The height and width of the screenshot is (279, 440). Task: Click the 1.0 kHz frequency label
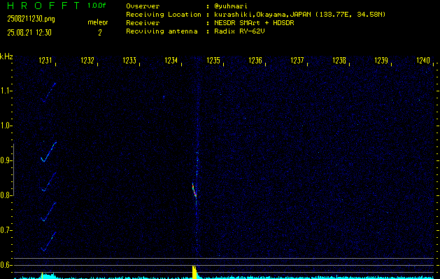[x=6, y=126]
